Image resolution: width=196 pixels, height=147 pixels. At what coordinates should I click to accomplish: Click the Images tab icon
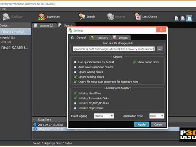point(115,37)
